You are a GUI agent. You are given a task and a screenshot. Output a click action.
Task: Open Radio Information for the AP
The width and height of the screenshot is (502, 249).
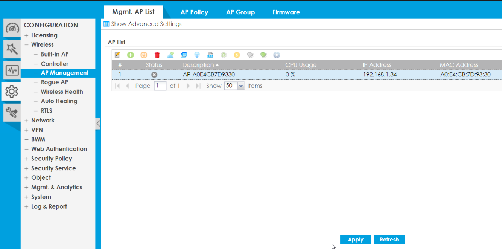pyautogui.click(x=197, y=55)
